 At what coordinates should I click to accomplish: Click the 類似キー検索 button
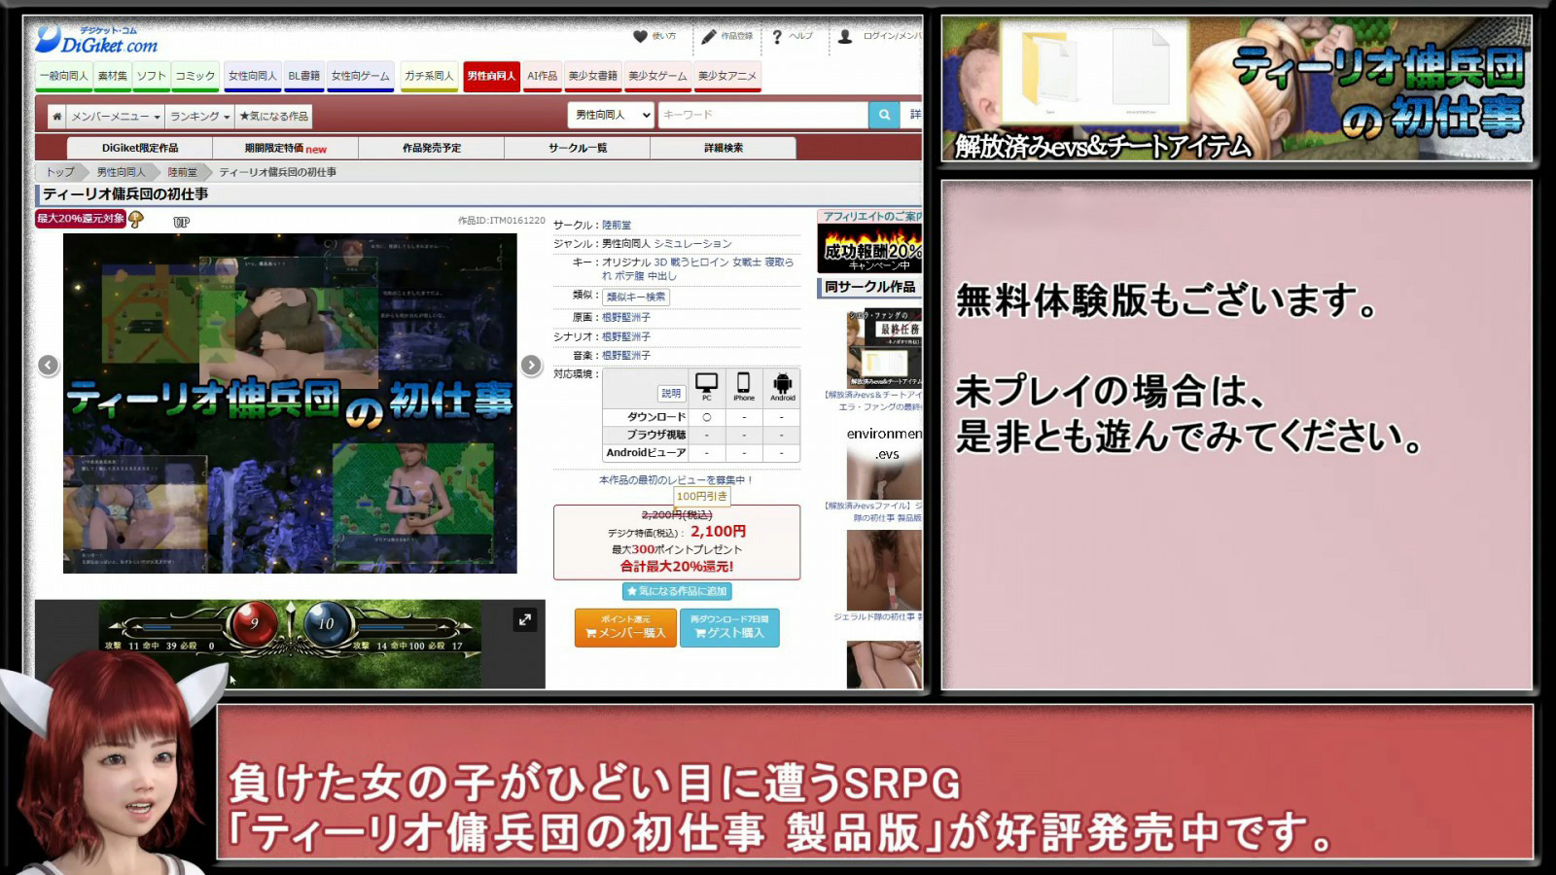coord(636,297)
